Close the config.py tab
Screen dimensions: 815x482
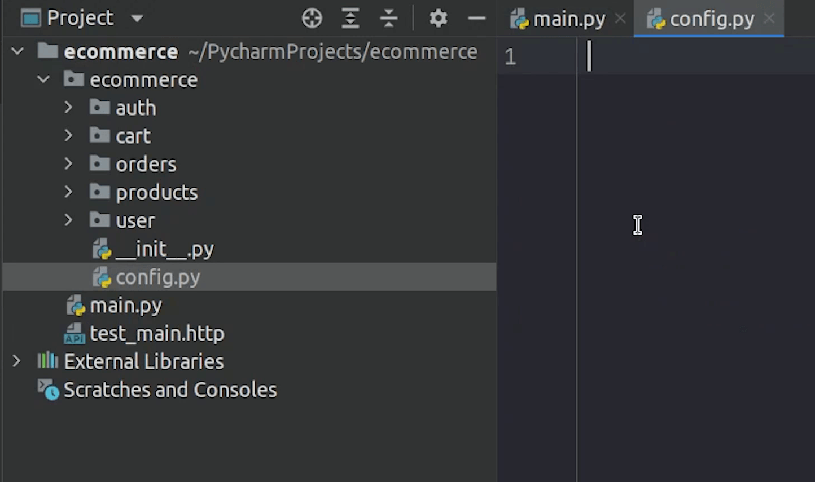769,19
